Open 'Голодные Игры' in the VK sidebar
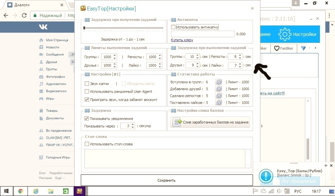Screen dimensions: 335x196 58,157
